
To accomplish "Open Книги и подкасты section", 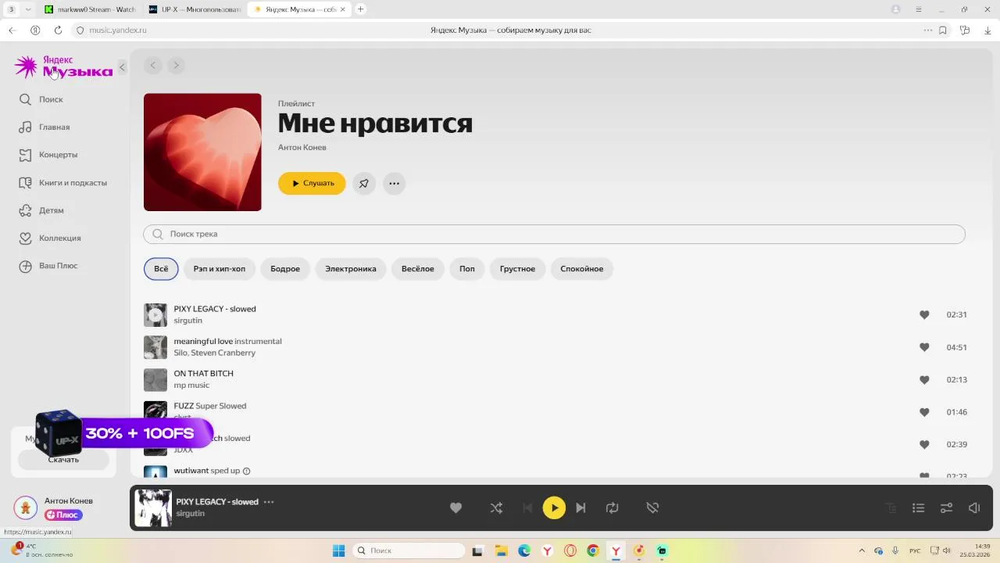I will coord(62,182).
